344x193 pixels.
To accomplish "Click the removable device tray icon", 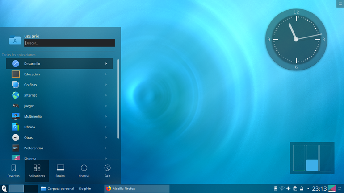I will point(275,189).
